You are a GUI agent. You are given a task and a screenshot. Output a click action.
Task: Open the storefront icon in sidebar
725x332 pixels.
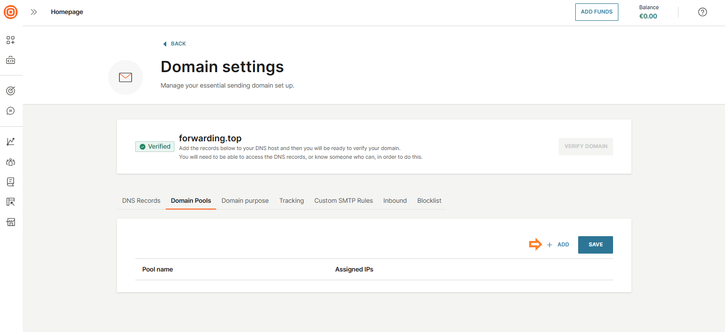click(x=11, y=222)
